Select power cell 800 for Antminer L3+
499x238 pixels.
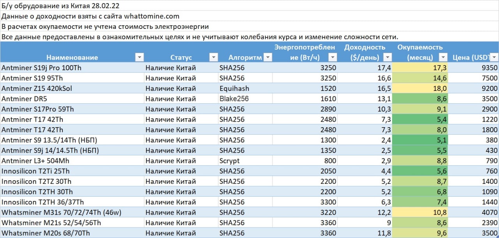[305, 161]
